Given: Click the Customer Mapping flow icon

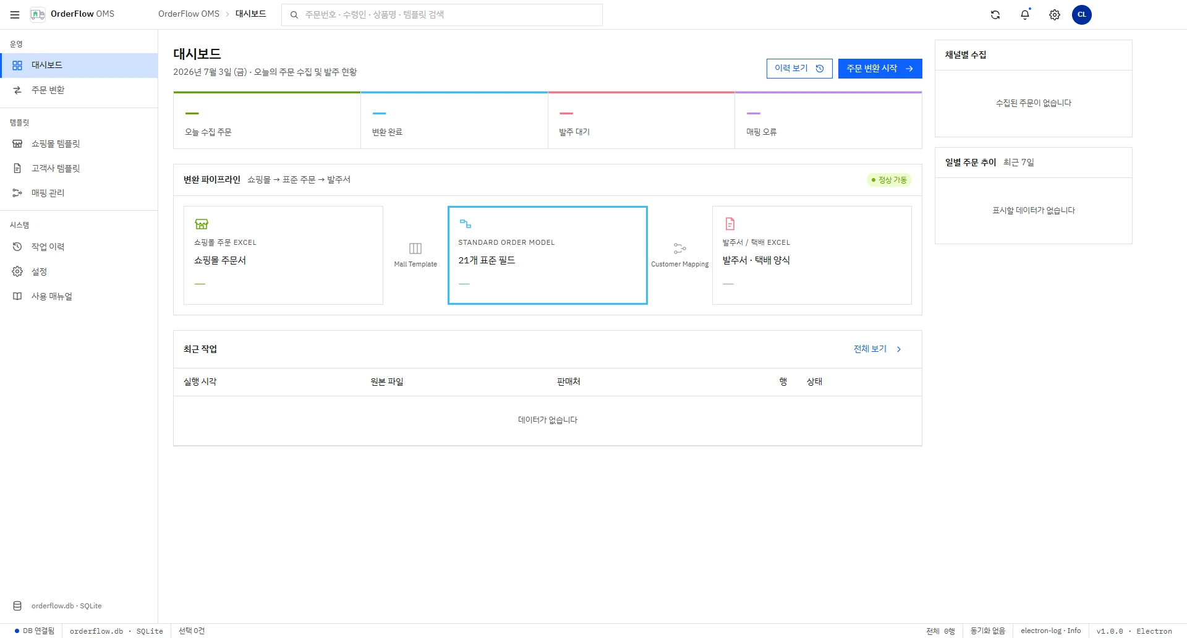Looking at the screenshot, I should click(x=680, y=249).
